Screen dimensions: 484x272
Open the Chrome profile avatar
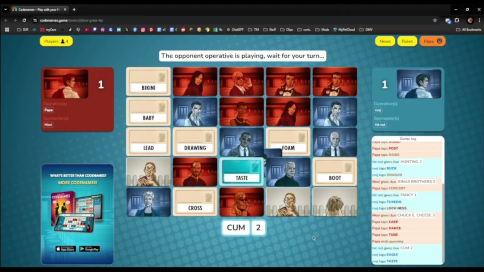click(470, 20)
